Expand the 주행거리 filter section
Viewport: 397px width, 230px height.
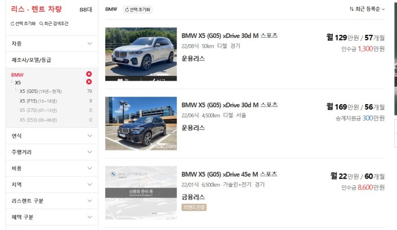52,152
